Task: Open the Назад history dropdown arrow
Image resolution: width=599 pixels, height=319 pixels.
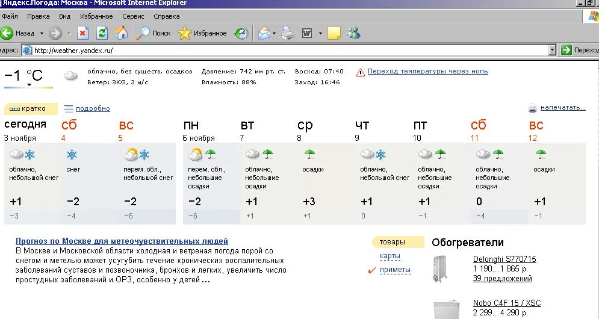Action: pyautogui.click(x=42, y=33)
